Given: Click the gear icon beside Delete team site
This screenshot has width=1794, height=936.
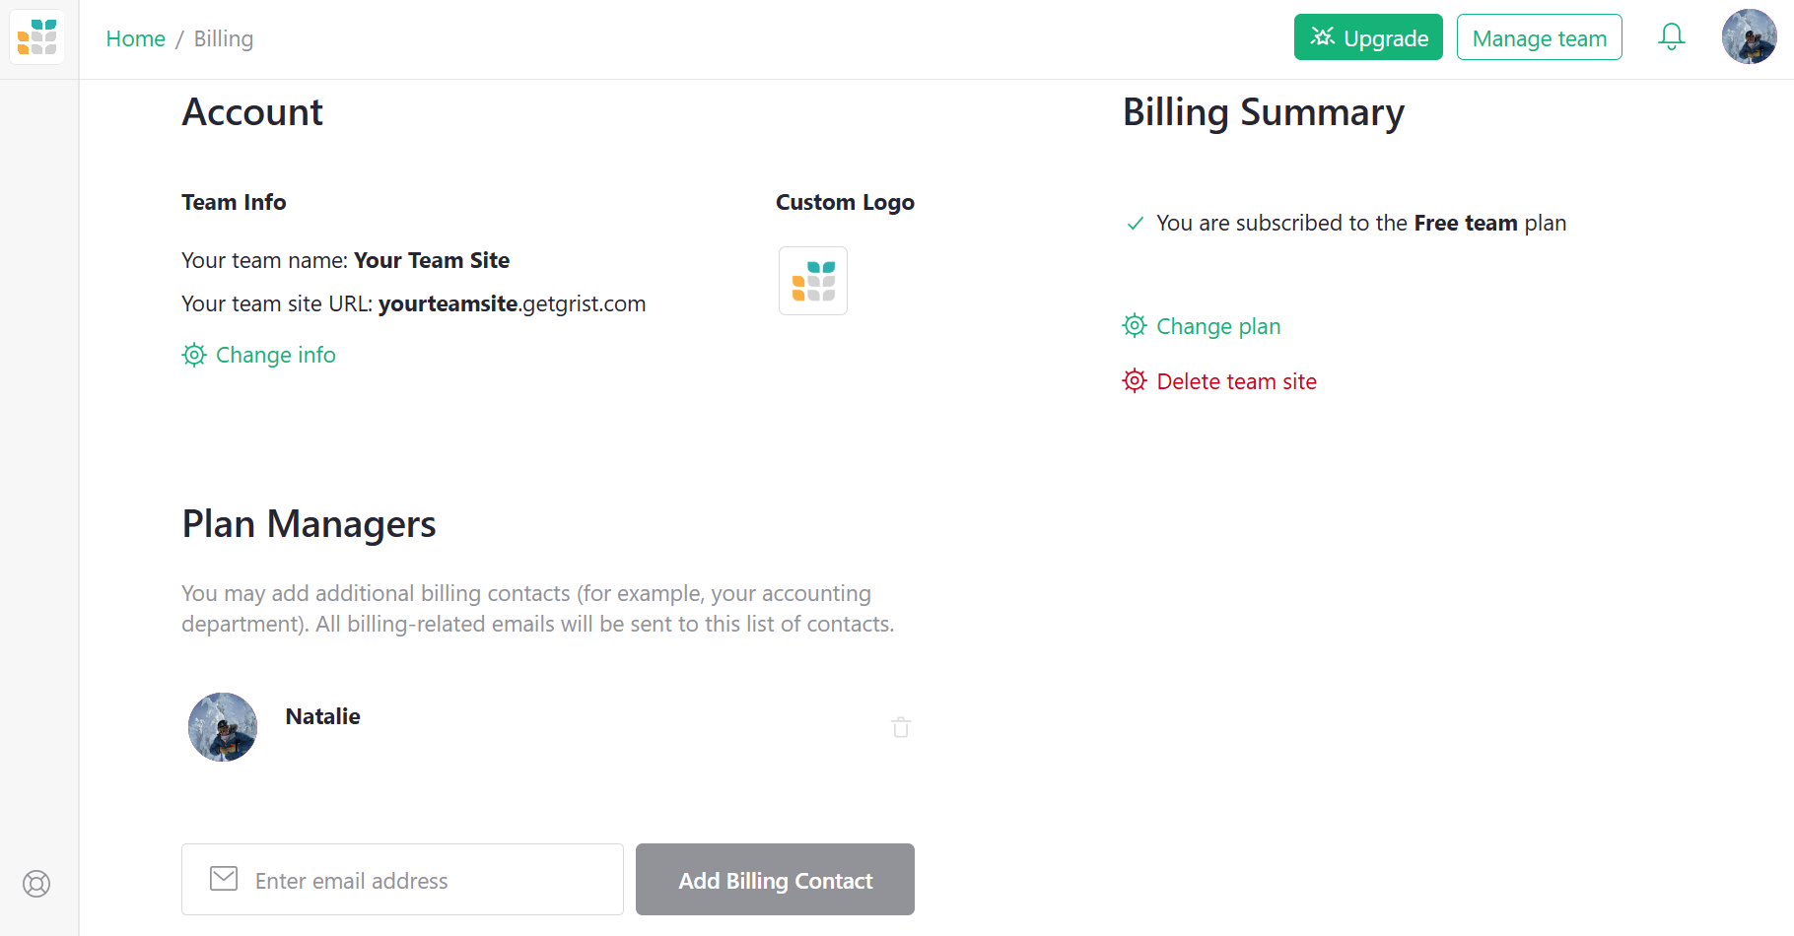Looking at the screenshot, I should click(x=1135, y=380).
